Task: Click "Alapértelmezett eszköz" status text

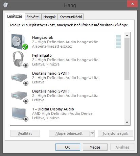Action: (x=52, y=46)
